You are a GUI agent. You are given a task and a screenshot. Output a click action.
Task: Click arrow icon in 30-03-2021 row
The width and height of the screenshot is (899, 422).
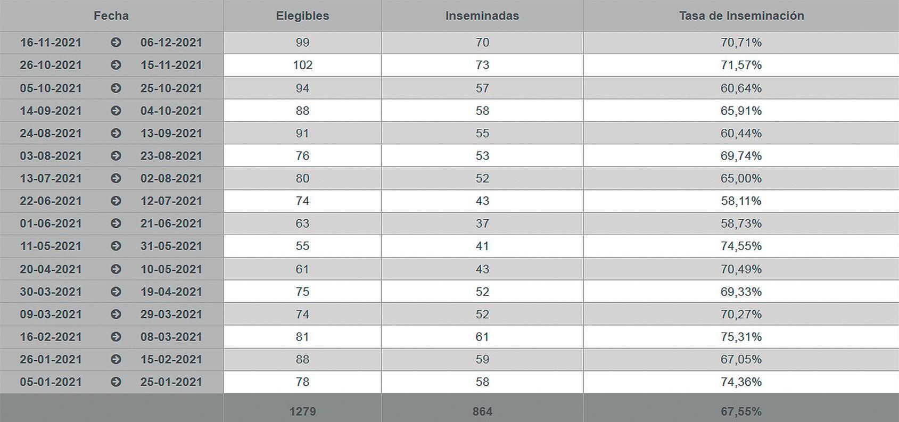116,292
